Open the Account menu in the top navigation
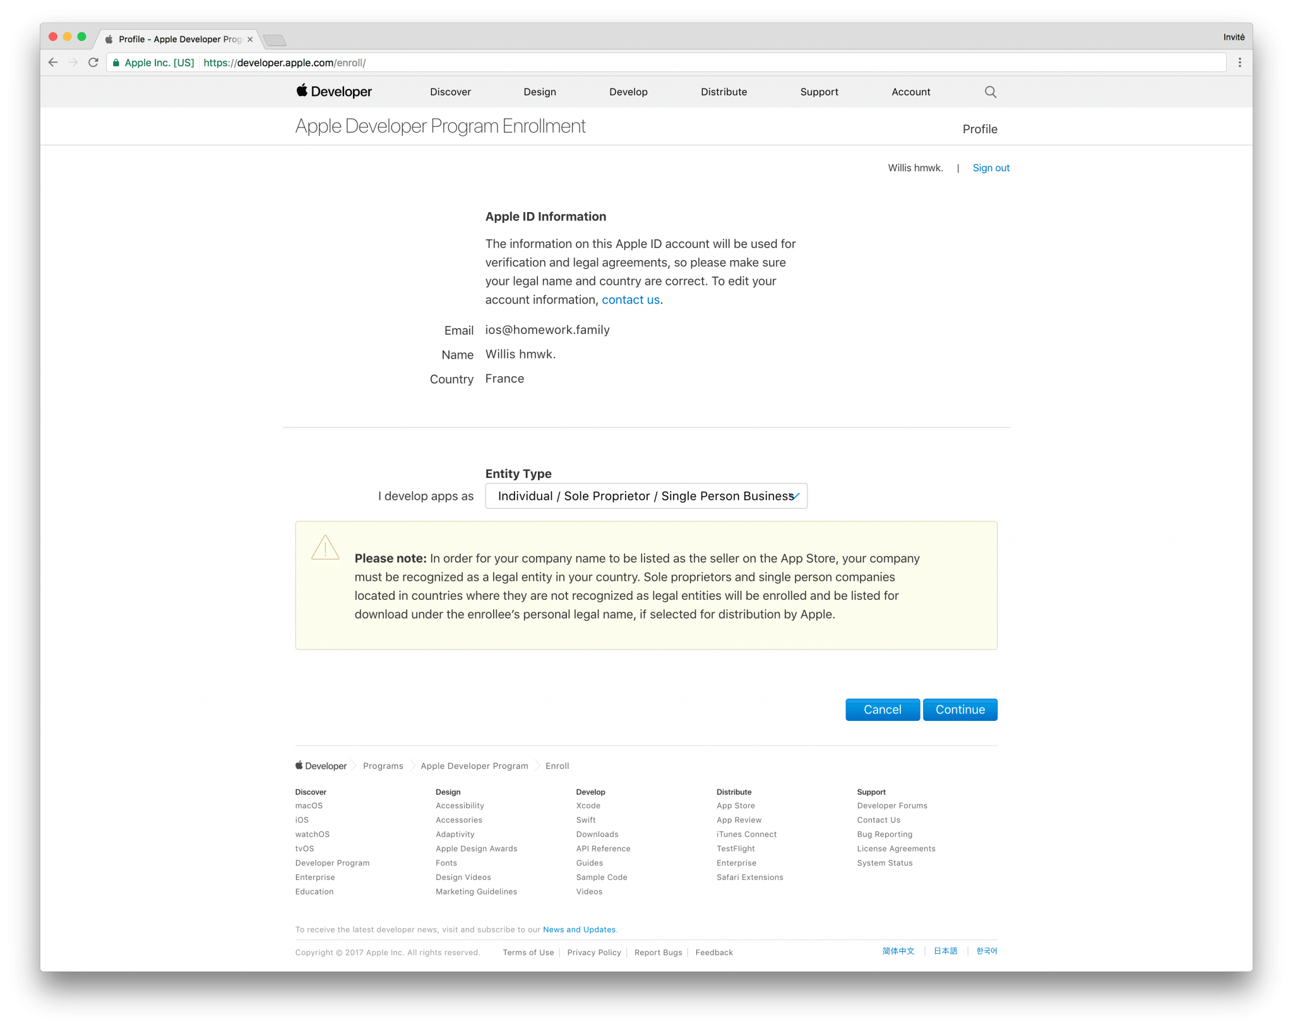 tap(910, 92)
